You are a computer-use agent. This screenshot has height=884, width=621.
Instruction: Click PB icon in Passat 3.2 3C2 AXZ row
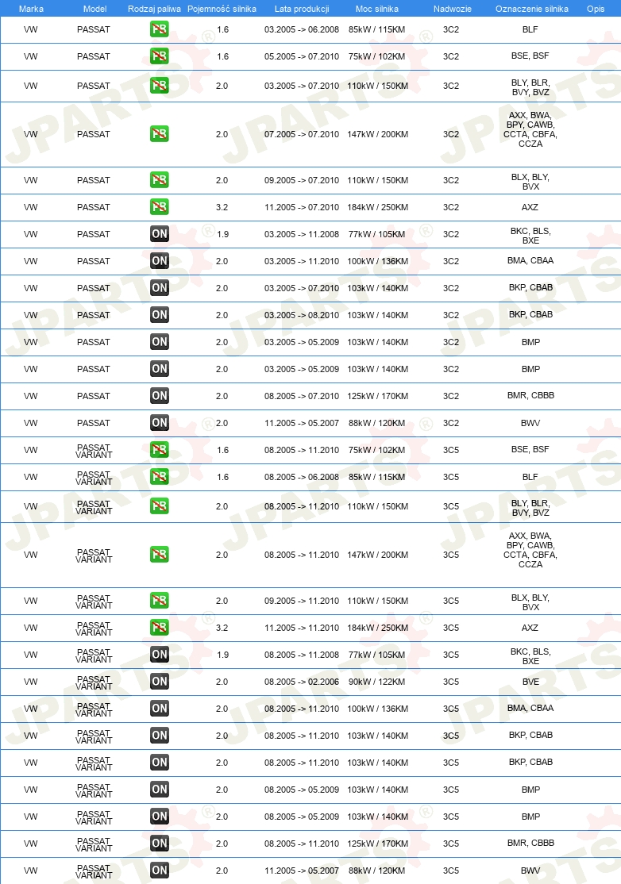(160, 207)
